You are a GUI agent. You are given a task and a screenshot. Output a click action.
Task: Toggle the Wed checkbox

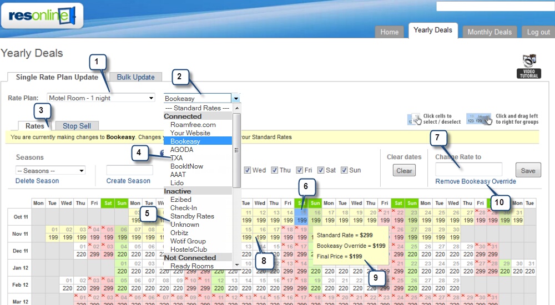click(248, 170)
